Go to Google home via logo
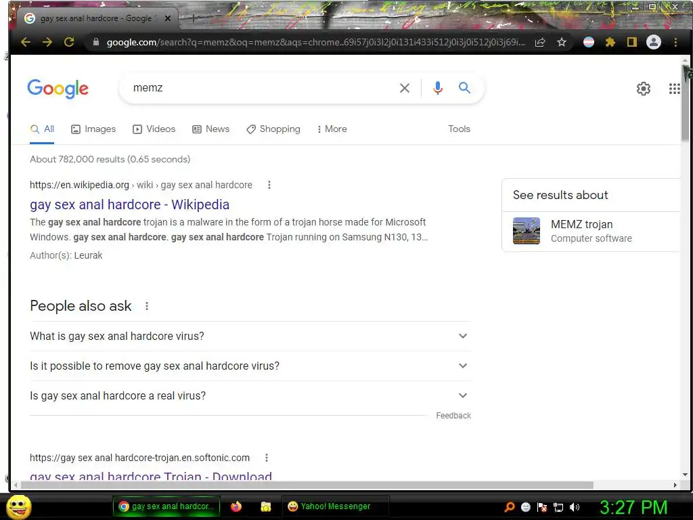693x520 pixels. (58, 89)
